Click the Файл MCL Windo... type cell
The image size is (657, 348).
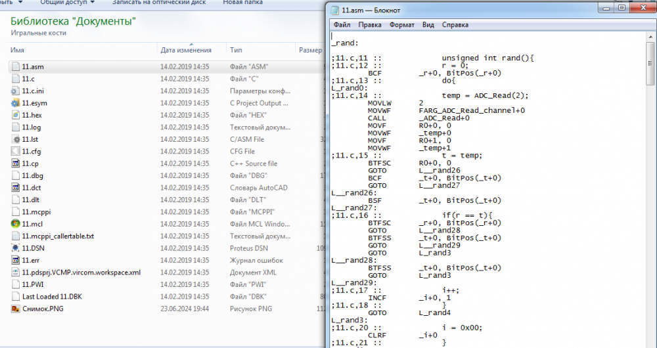pos(260,224)
